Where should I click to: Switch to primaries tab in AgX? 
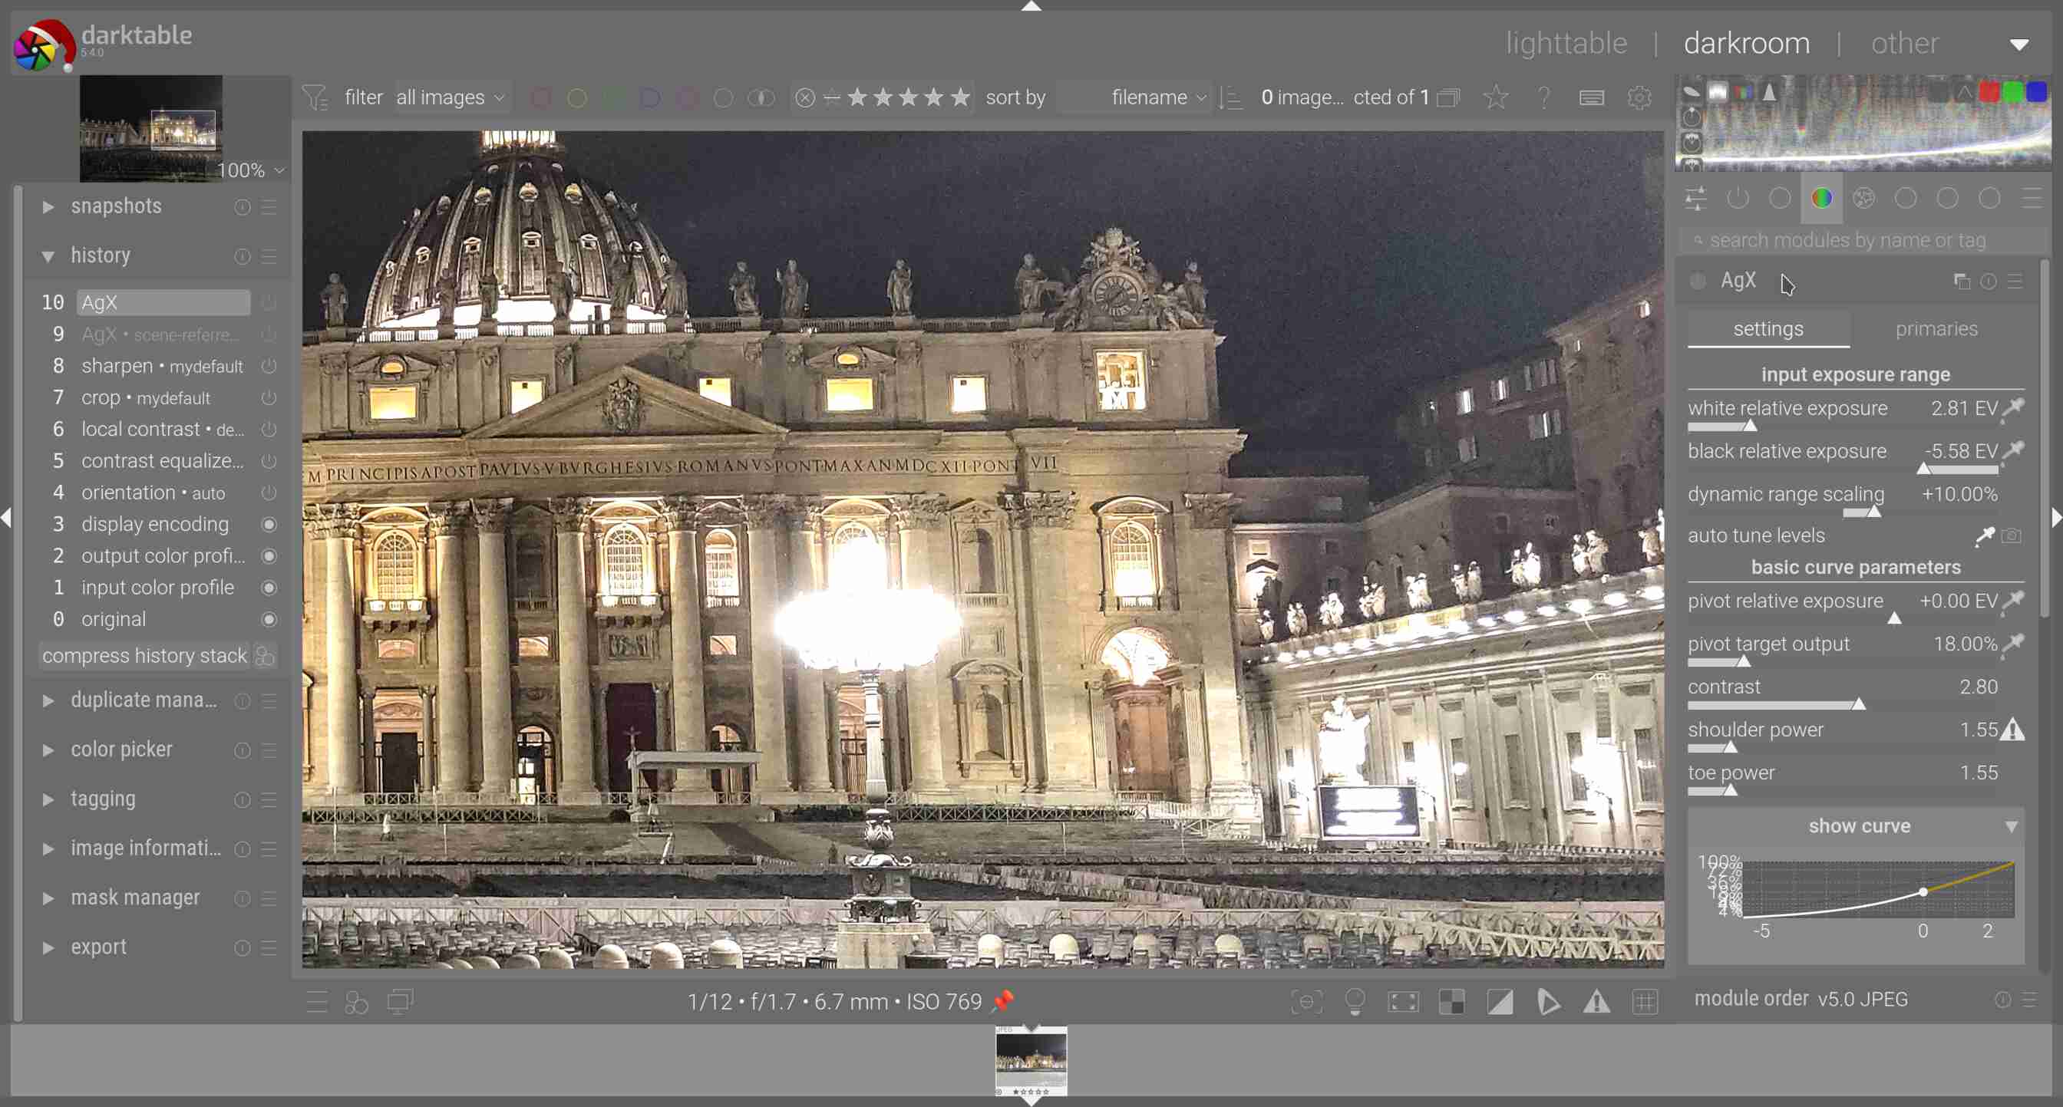pyautogui.click(x=1936, y=329)
